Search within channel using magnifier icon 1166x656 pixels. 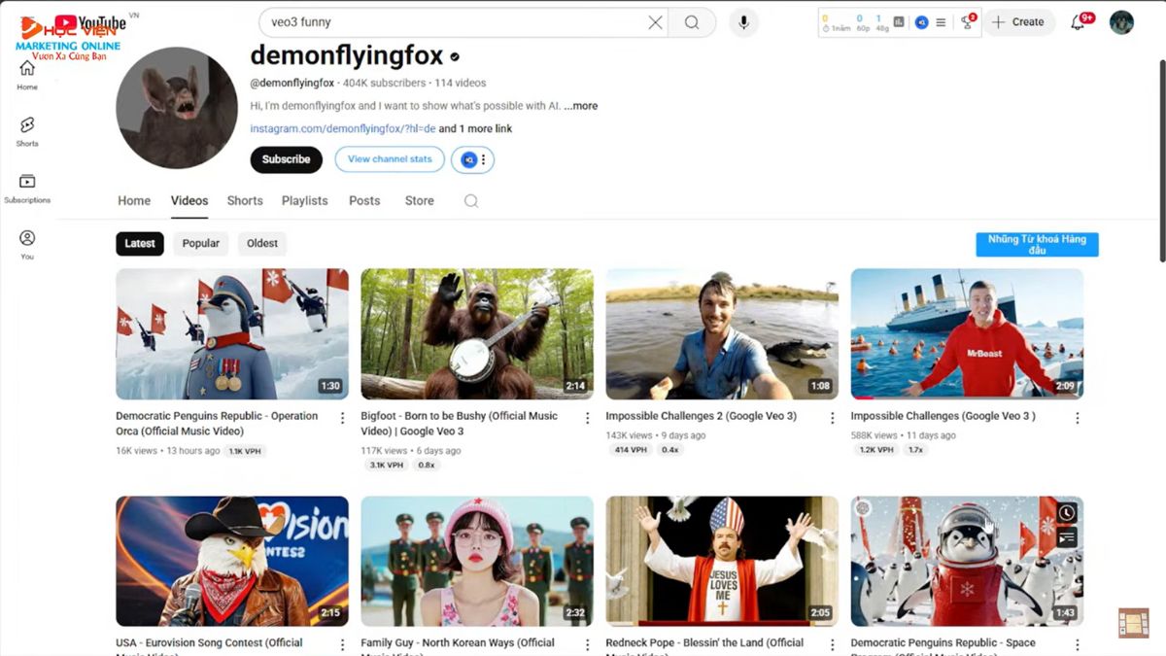[471, 201]
